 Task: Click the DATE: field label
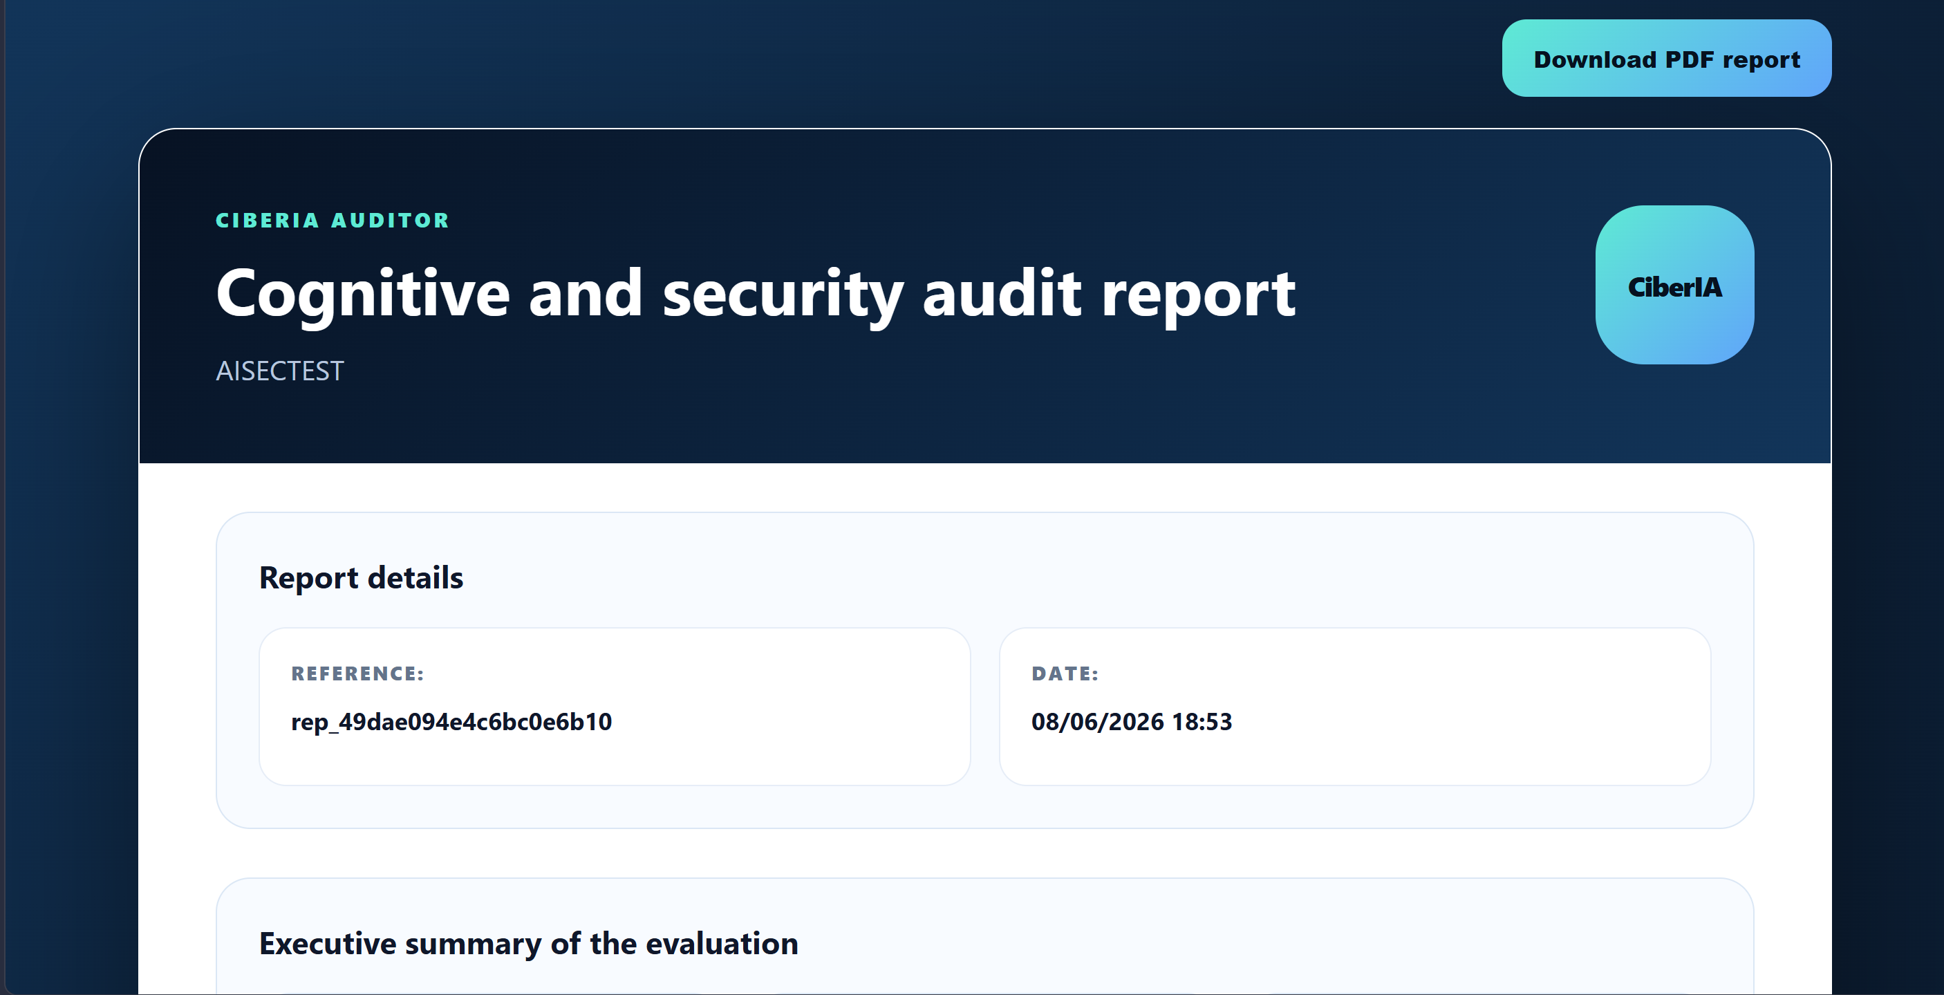(x=1065, y=673)
